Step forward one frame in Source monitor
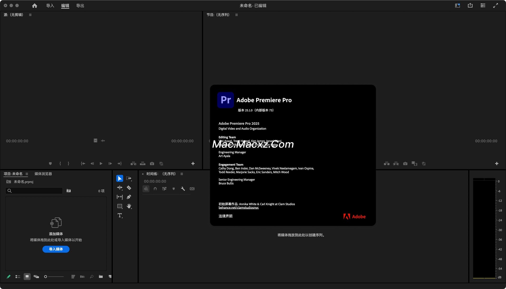 tap(110, 164)
